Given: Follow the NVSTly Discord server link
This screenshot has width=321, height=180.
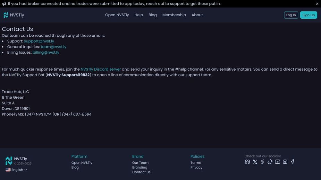Looking at the screenshot, I should coord(101,69).
